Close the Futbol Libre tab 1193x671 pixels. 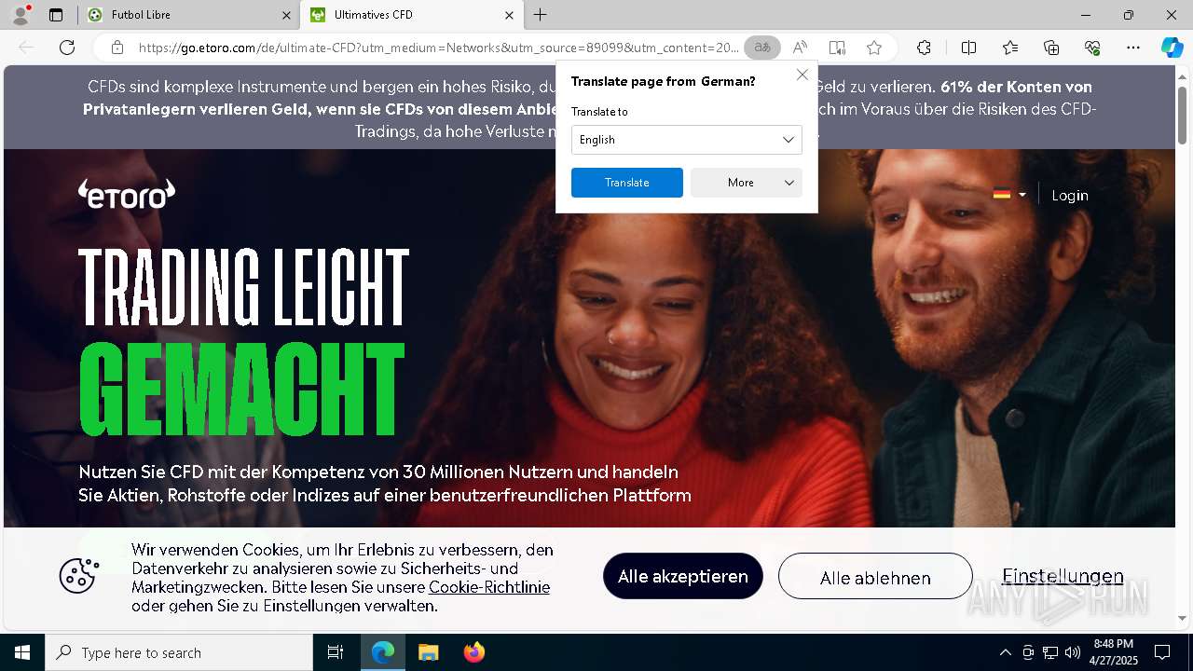pyautogui.click(x=286, y=15)
